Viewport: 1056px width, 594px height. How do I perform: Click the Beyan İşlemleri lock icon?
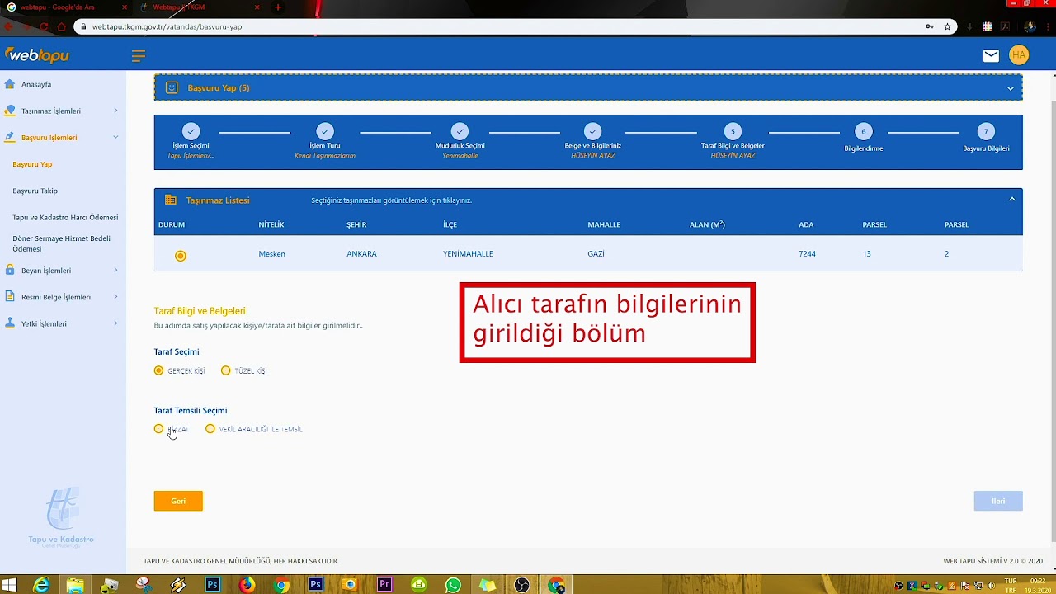[10, 270]
